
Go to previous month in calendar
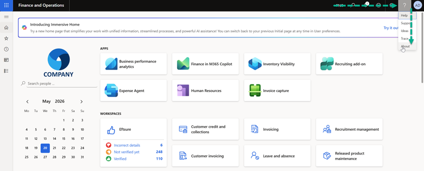(x=27, y=102)
